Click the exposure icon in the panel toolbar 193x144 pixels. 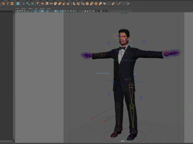coord(94,11)
